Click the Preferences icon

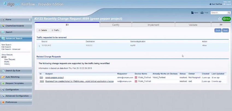(x=3, y=102)
